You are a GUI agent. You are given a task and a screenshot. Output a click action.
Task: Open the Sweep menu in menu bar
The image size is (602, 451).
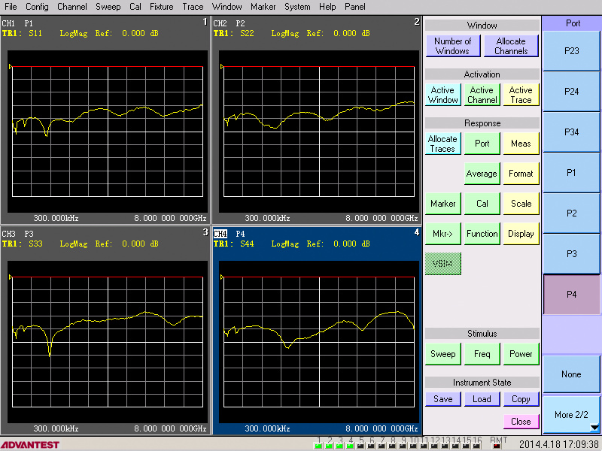pyautogui.click(x=108, y=6)
